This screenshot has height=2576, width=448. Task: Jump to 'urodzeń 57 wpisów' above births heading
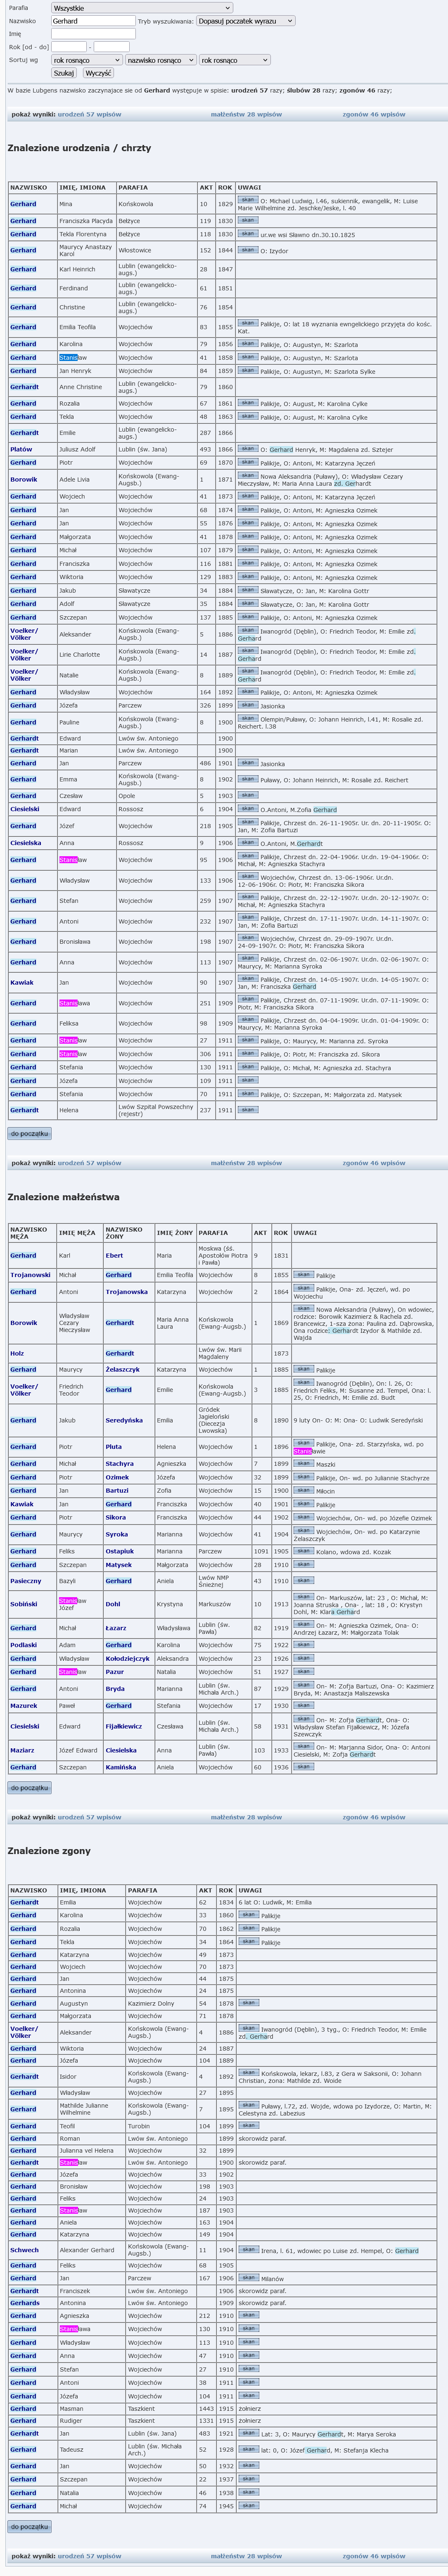click(89, 114)
